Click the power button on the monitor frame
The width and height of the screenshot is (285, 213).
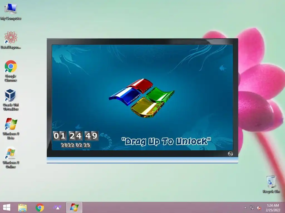pyautogui.click(x=230, y=154)
